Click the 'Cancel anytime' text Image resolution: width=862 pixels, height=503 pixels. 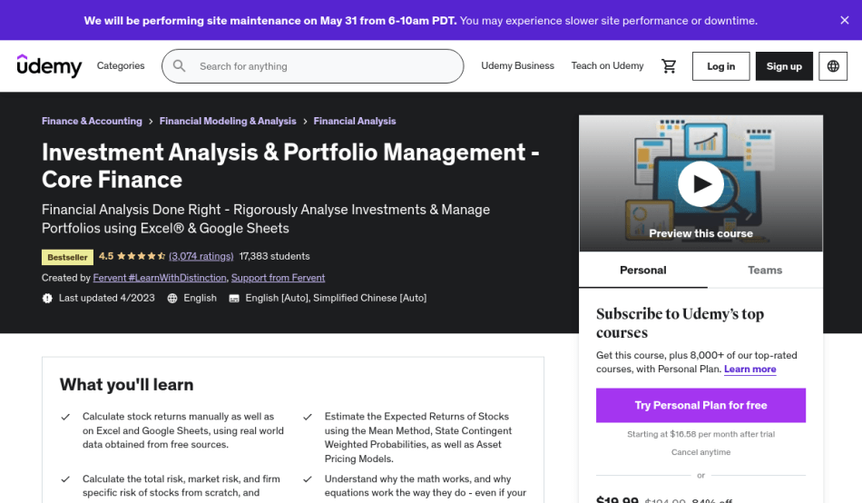700,452
